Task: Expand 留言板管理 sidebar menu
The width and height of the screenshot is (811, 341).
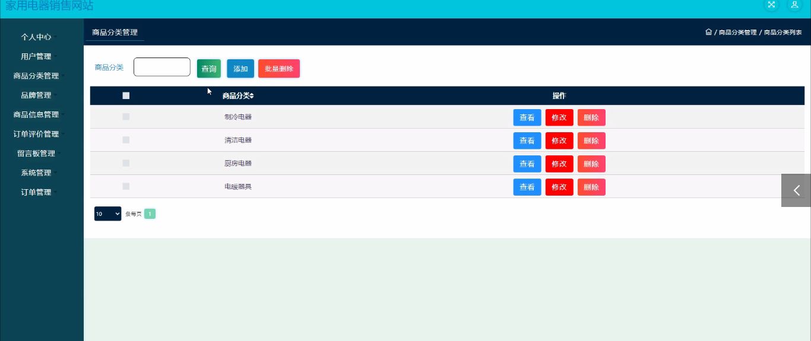Action: point(36,154)
